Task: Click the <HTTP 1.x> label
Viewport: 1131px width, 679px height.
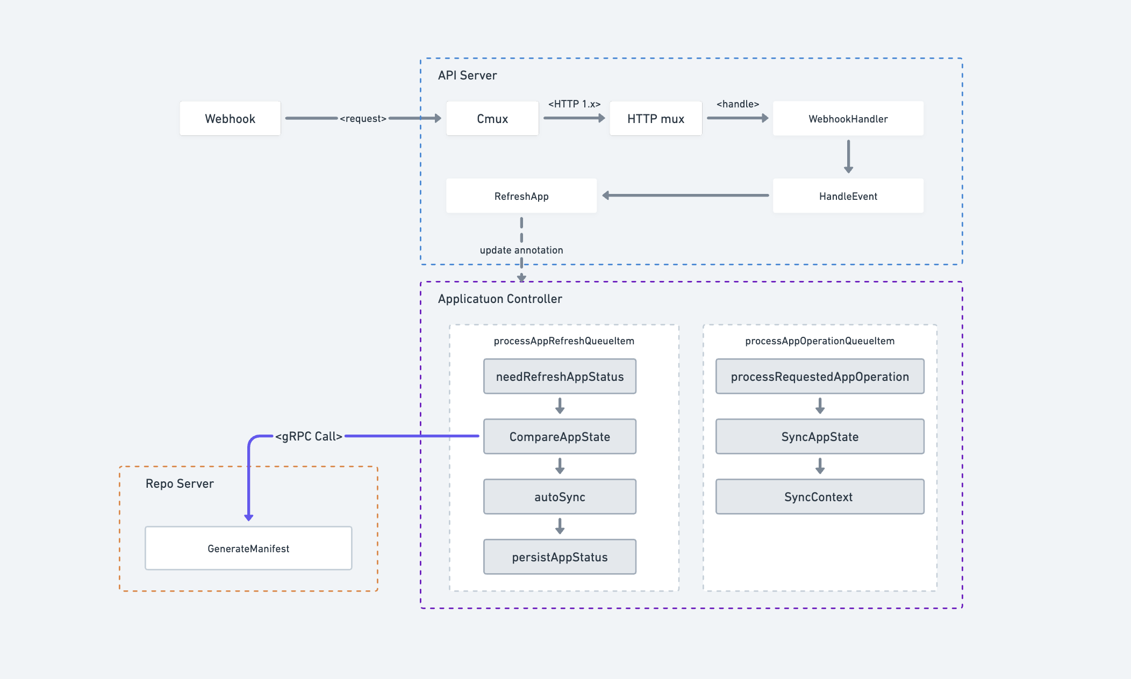Action: pyautogui.click(x=574, y=104)
